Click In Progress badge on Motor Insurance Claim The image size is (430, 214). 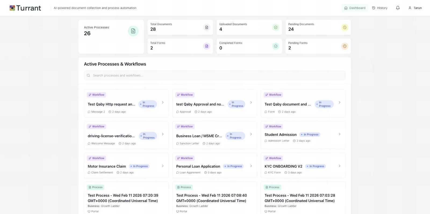[x=139, y=166]
